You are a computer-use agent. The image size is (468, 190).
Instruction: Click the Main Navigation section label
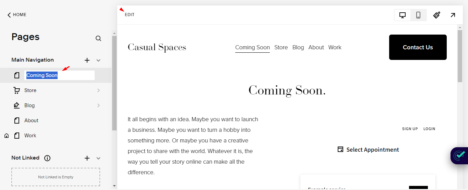33,60
